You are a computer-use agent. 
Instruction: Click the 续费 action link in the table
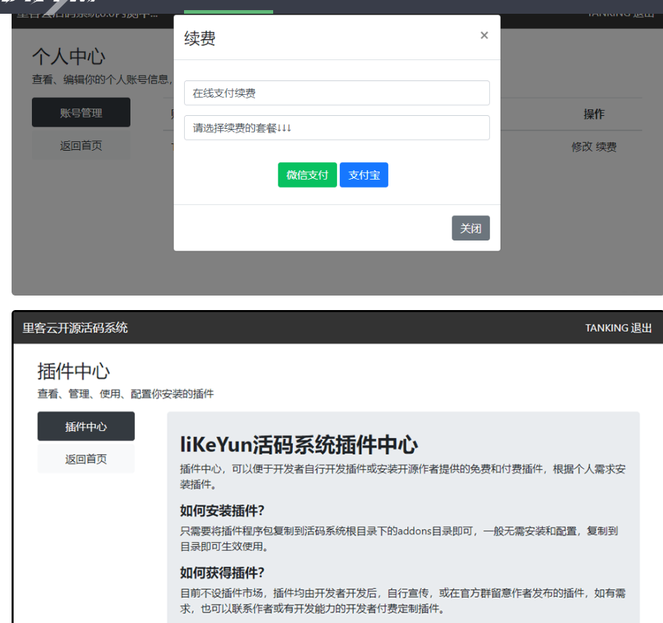(607, 146)
